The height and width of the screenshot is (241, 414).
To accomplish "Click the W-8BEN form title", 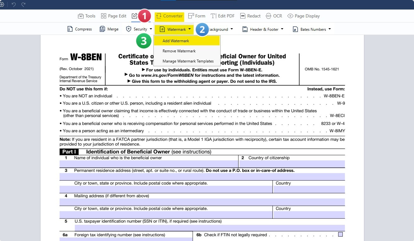I will [x=86, y=57].
